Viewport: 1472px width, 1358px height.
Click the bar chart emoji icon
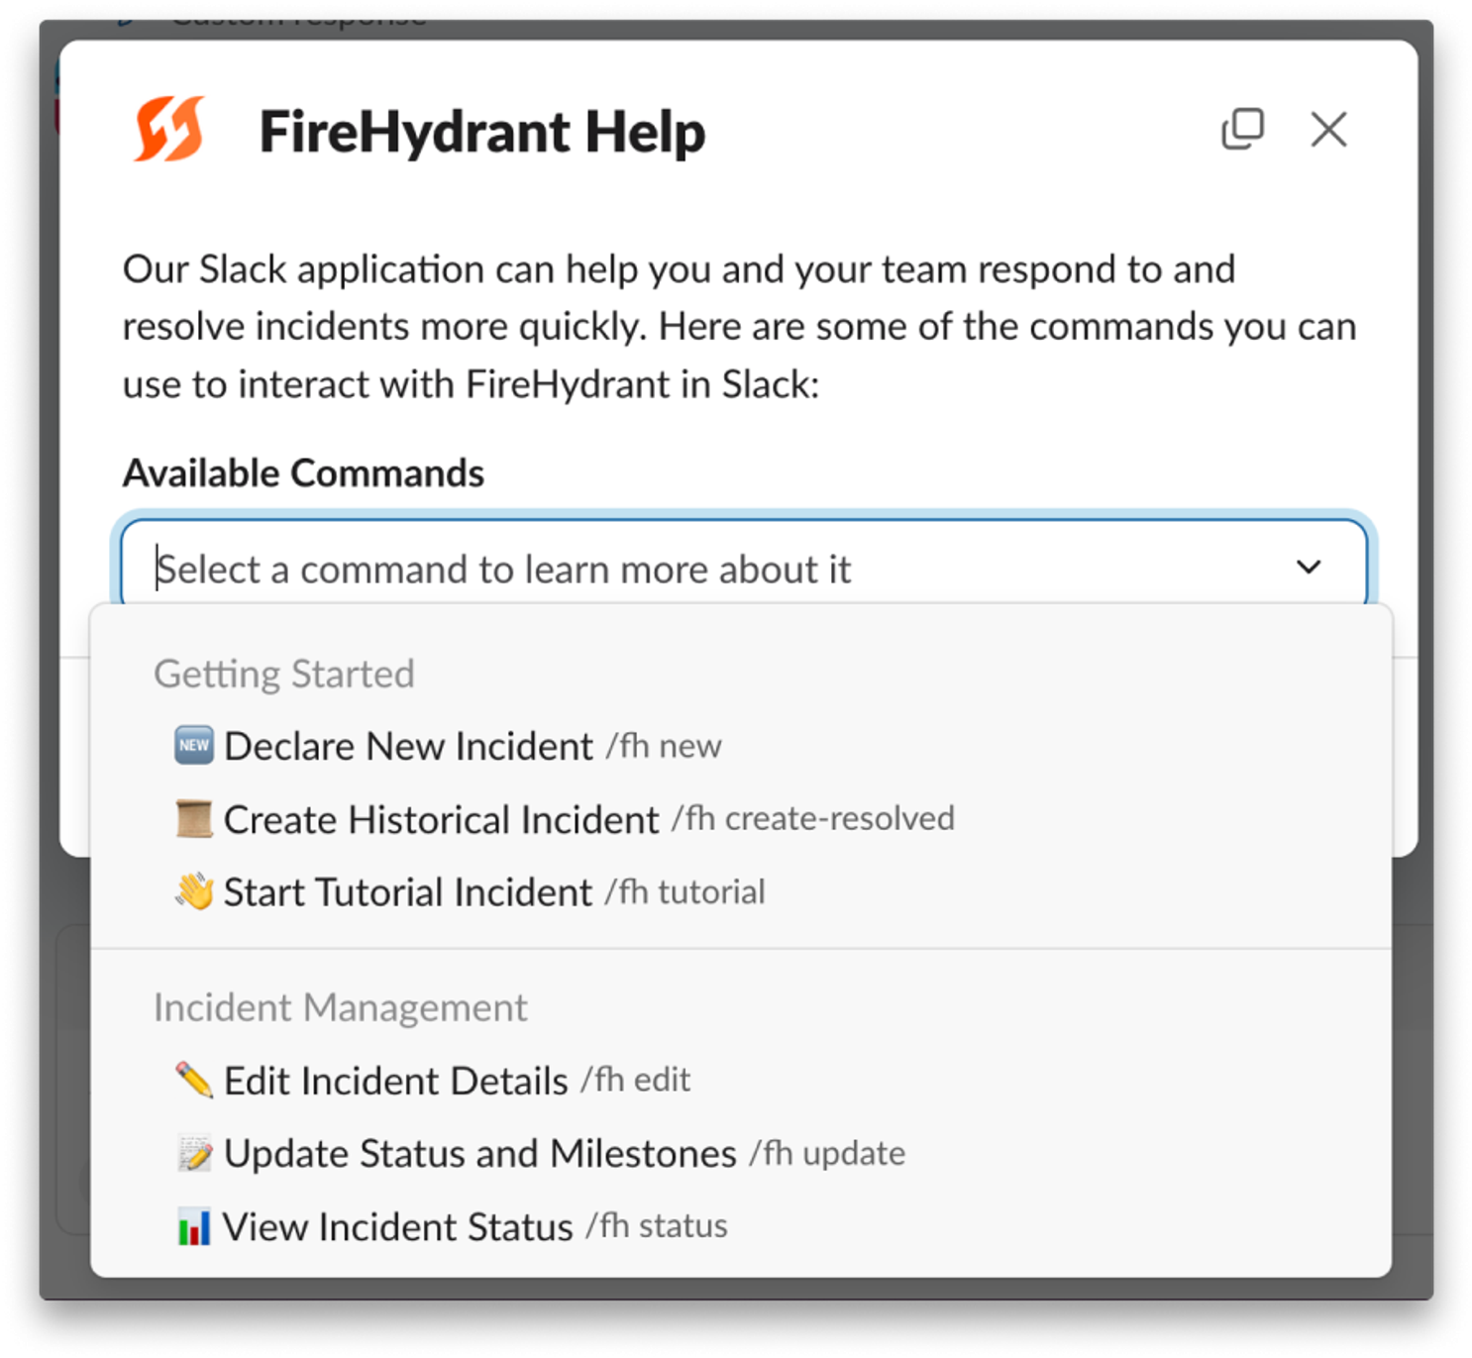pyautogui.click(x=194, y=1226)
